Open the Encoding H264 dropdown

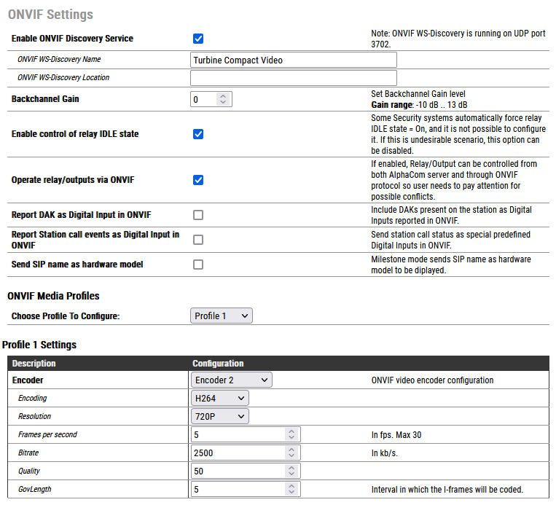click(219, 398)
